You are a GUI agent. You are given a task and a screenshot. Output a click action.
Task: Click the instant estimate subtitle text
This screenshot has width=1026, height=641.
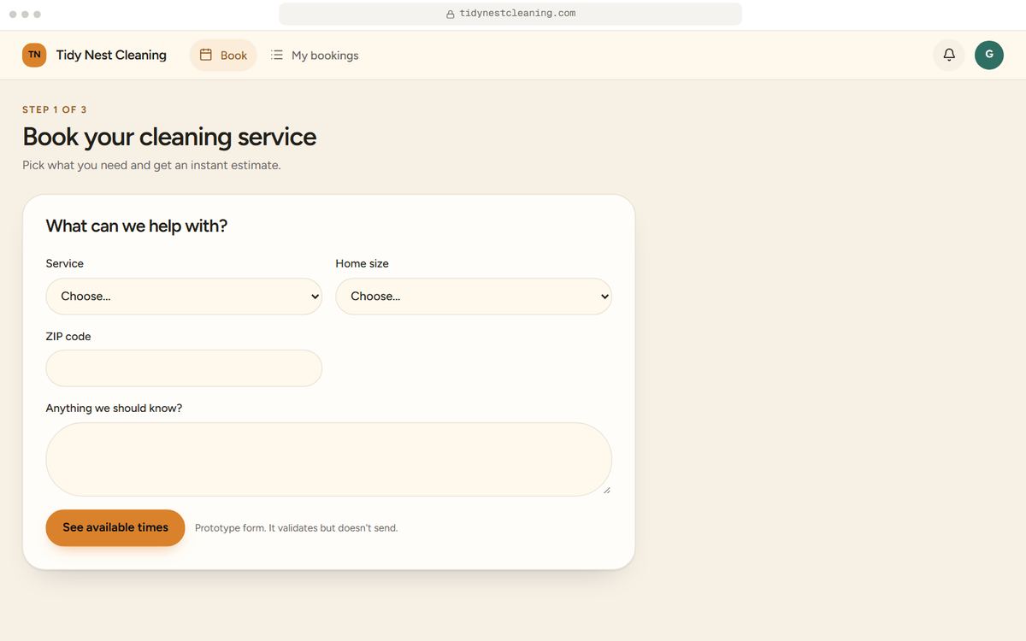coord(151,165)
